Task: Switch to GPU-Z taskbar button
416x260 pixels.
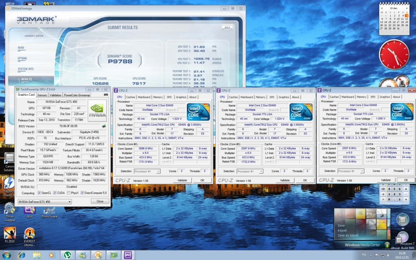Action: click(x=113, y=255)
